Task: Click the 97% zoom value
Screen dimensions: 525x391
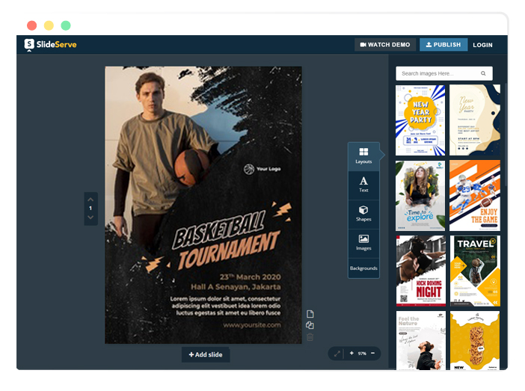Action: (x=362, y=354)
